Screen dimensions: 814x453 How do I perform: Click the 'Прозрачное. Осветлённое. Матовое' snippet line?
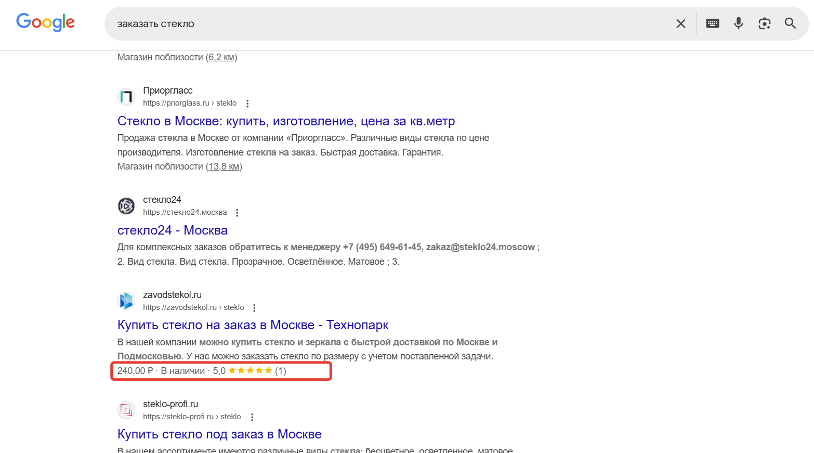[x=258, y=262]
